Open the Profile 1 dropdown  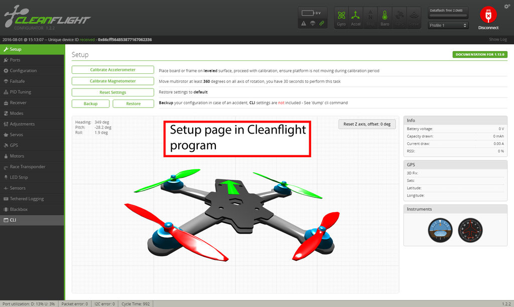tap(448, 25)
